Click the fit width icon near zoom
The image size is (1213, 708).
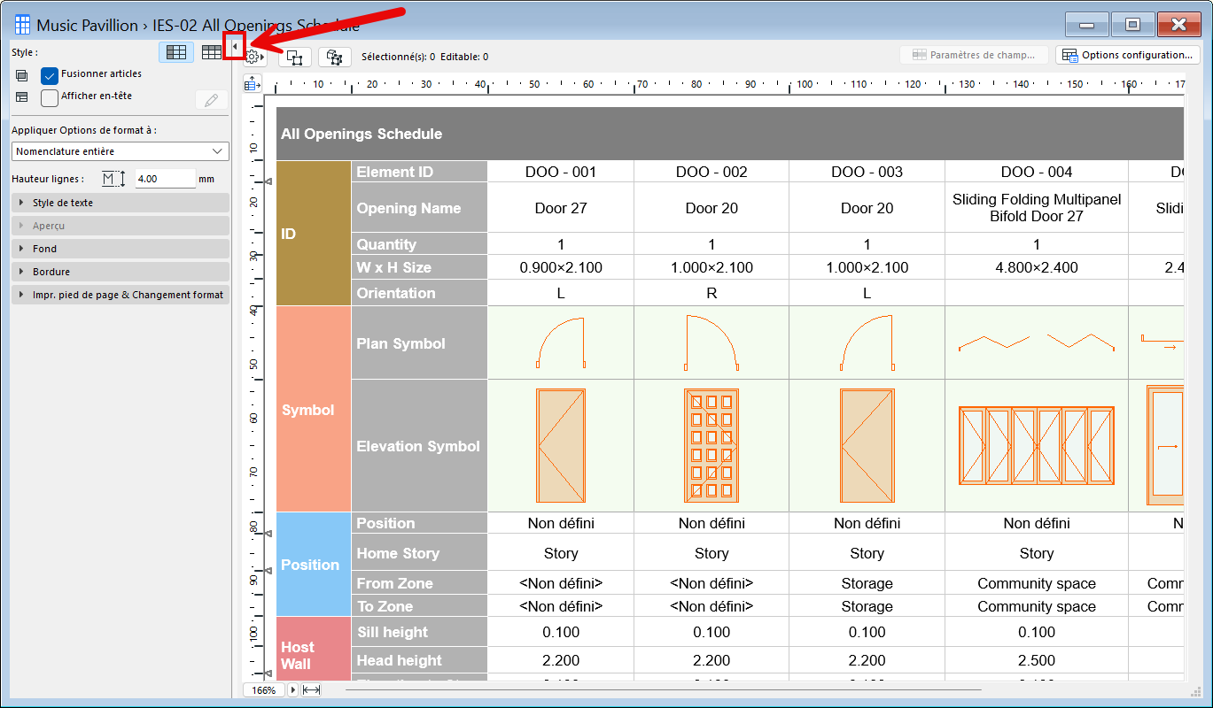311,689
